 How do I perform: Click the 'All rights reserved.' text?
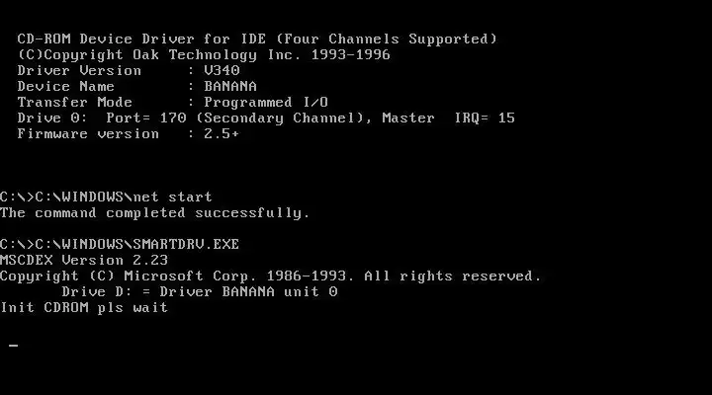coord(453,276)
